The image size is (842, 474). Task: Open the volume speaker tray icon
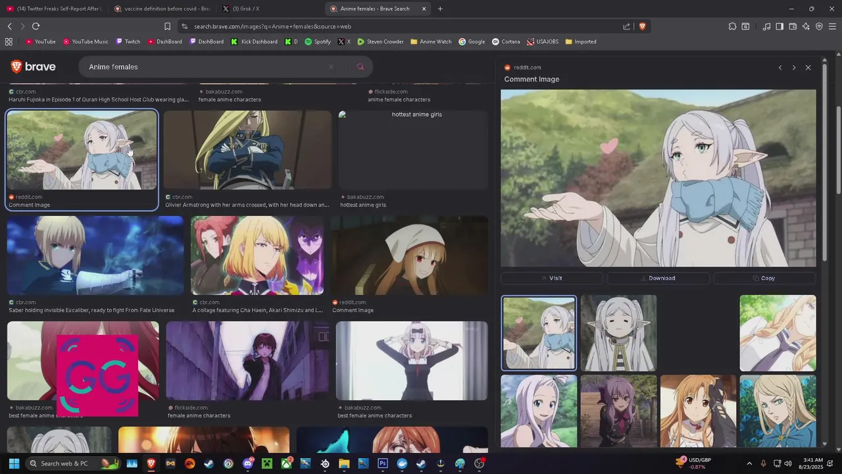coord(788,463)
